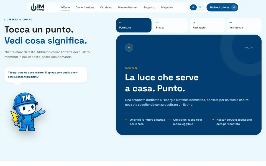This screenshot has width=266, height=166.
Task: Click text Nessun servizio accessorio dato per scontato
Action: (234, 122)
